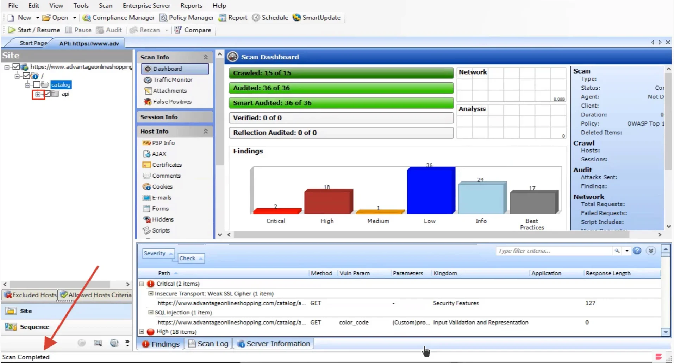Open False Positives list
Image resolution: width=674 pixels, height=363 pixels.
168,102
